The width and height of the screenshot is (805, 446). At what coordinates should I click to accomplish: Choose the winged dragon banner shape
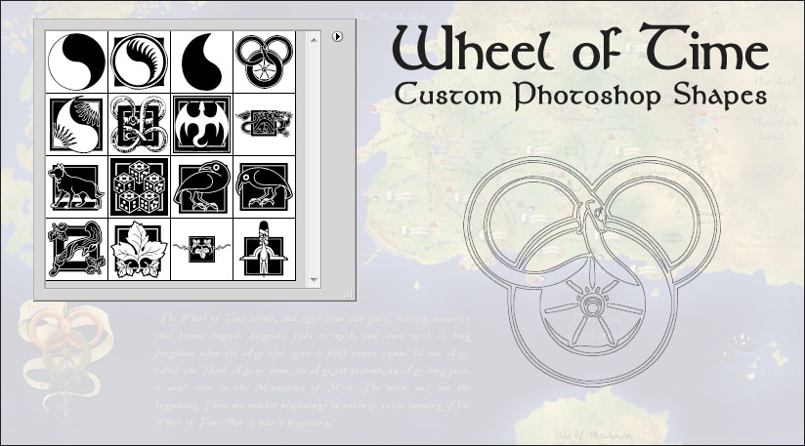(202, 125)
